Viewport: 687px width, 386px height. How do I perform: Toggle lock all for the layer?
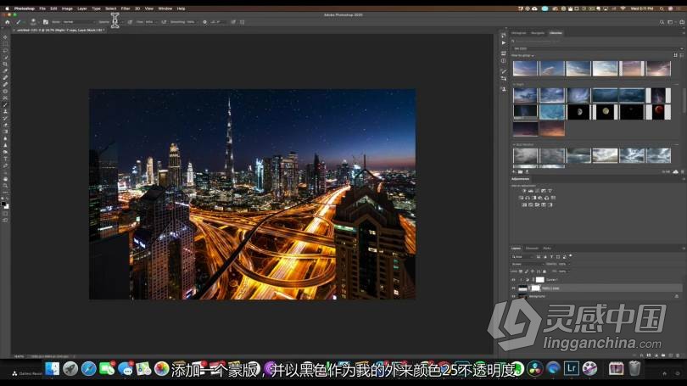[x=545, y=271]
